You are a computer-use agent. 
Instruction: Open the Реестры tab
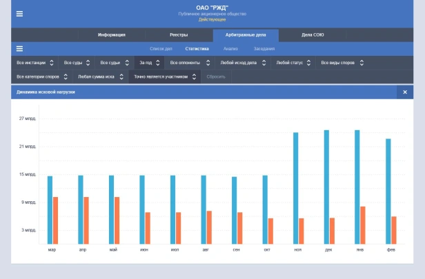click(x=179, y=35)
